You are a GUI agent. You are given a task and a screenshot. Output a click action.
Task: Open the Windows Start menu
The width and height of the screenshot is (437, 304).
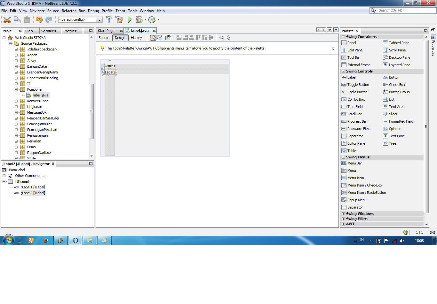[8, 240]
